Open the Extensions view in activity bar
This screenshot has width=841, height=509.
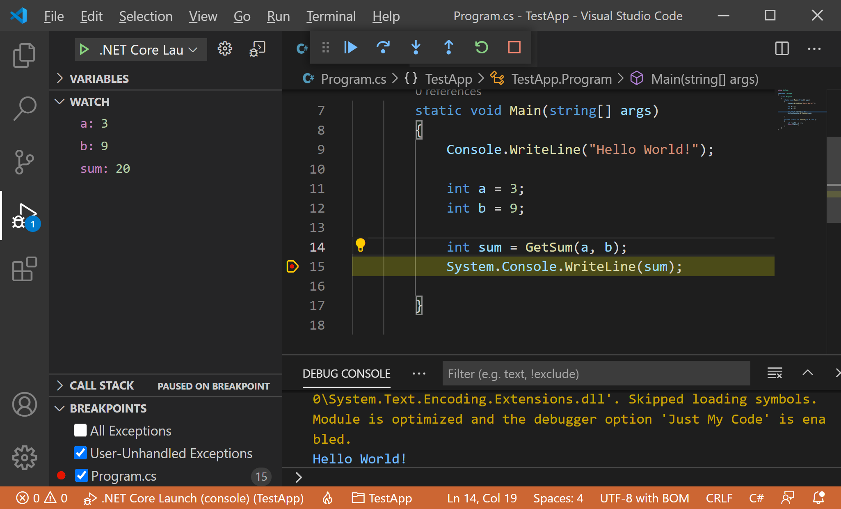[24, 269]
